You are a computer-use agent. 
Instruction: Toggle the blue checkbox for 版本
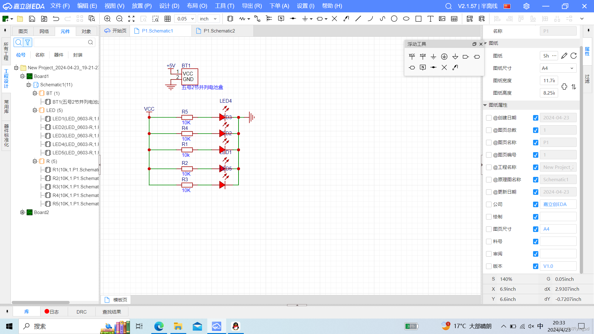tap(536, 266)
